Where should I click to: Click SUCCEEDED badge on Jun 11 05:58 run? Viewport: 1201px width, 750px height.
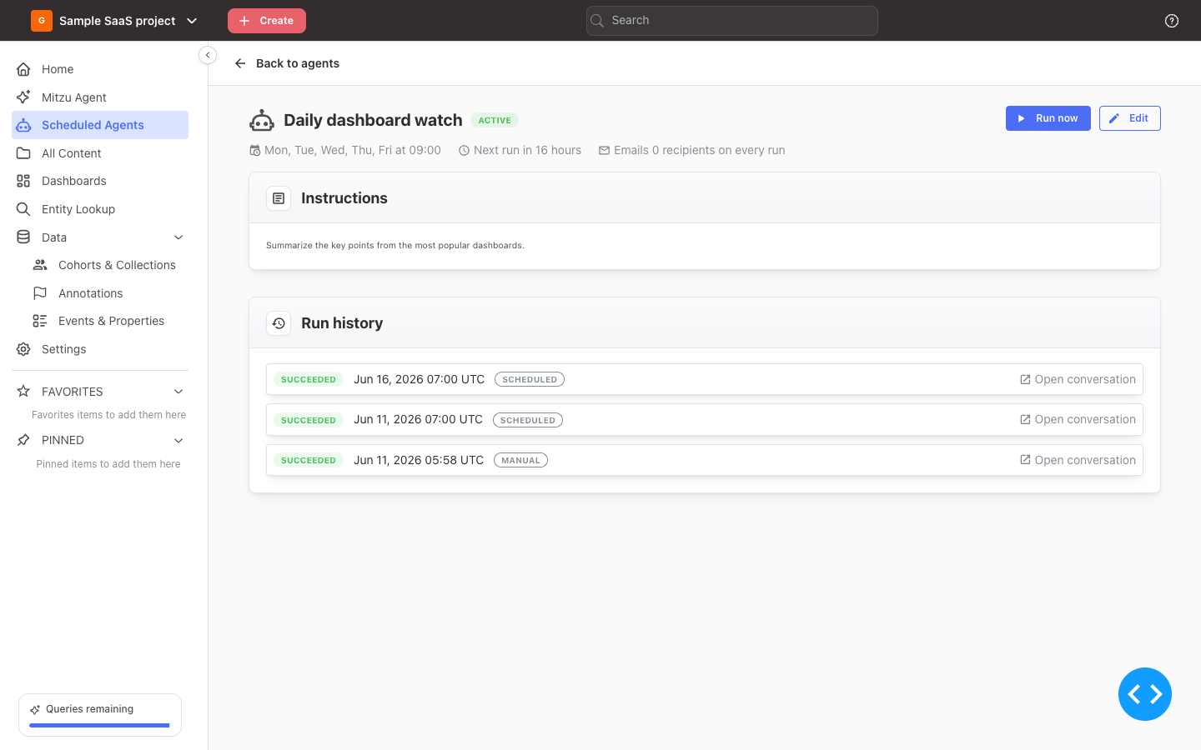[309, 460]
